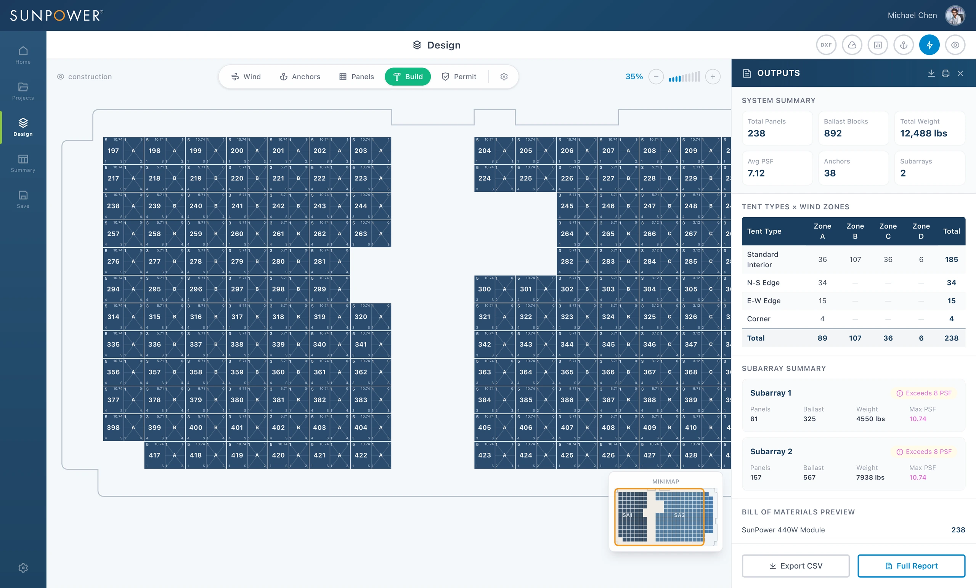Screen dimensions: 976x588
Task: Increase zoom with plus button
Action: pos(713,77)
